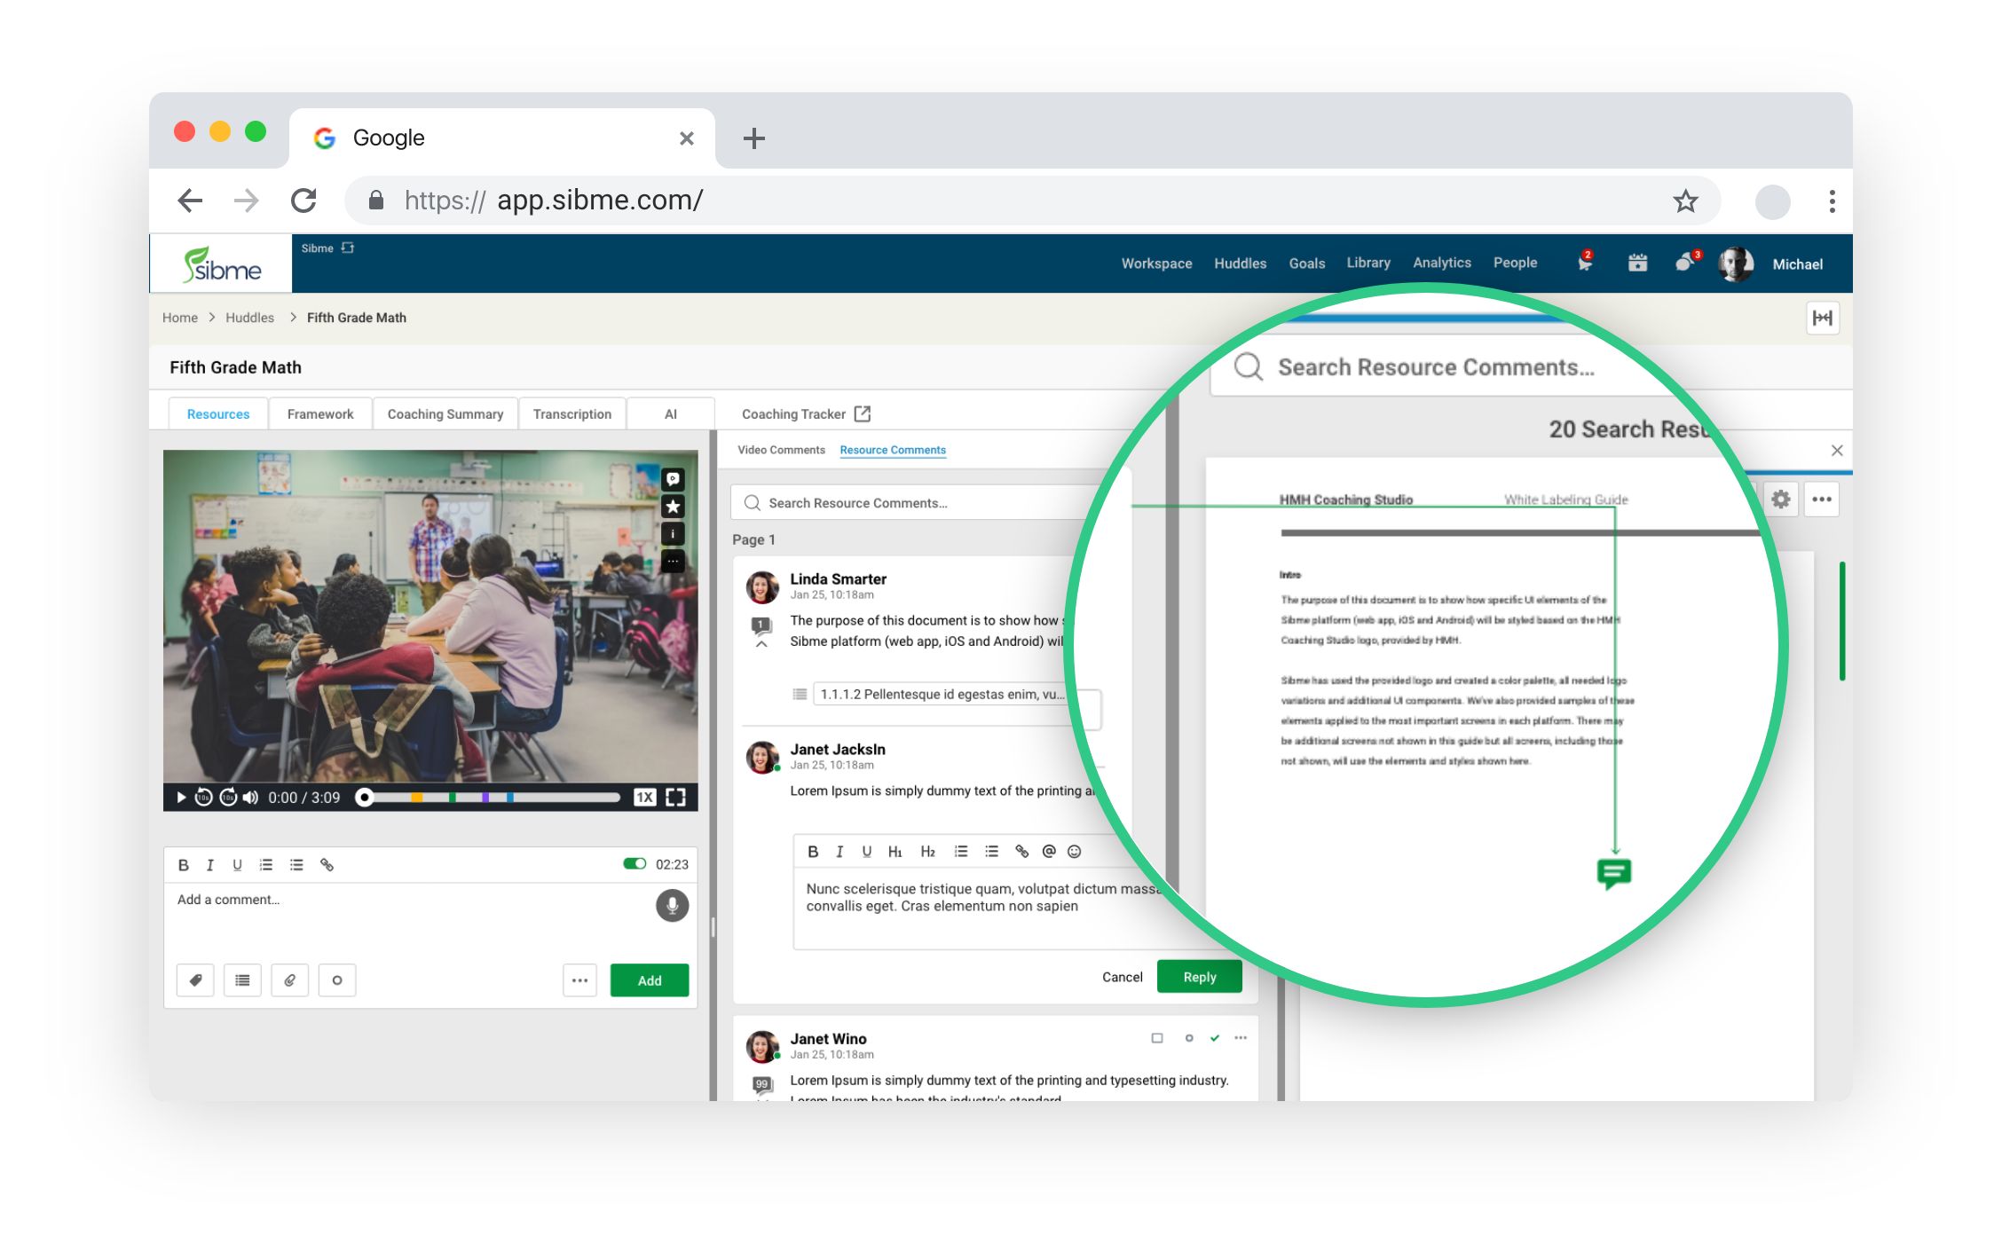The width and height of the screenshot is (2002, 1251).
Task: Open the calendar icon in header
Action: click(x=1638, y=263)
